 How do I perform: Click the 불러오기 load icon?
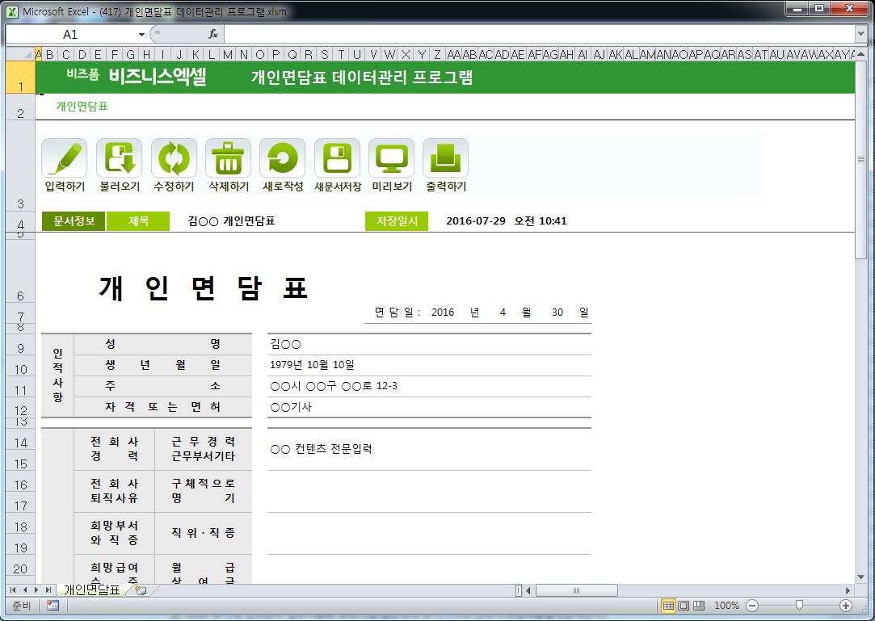point(119,159)
